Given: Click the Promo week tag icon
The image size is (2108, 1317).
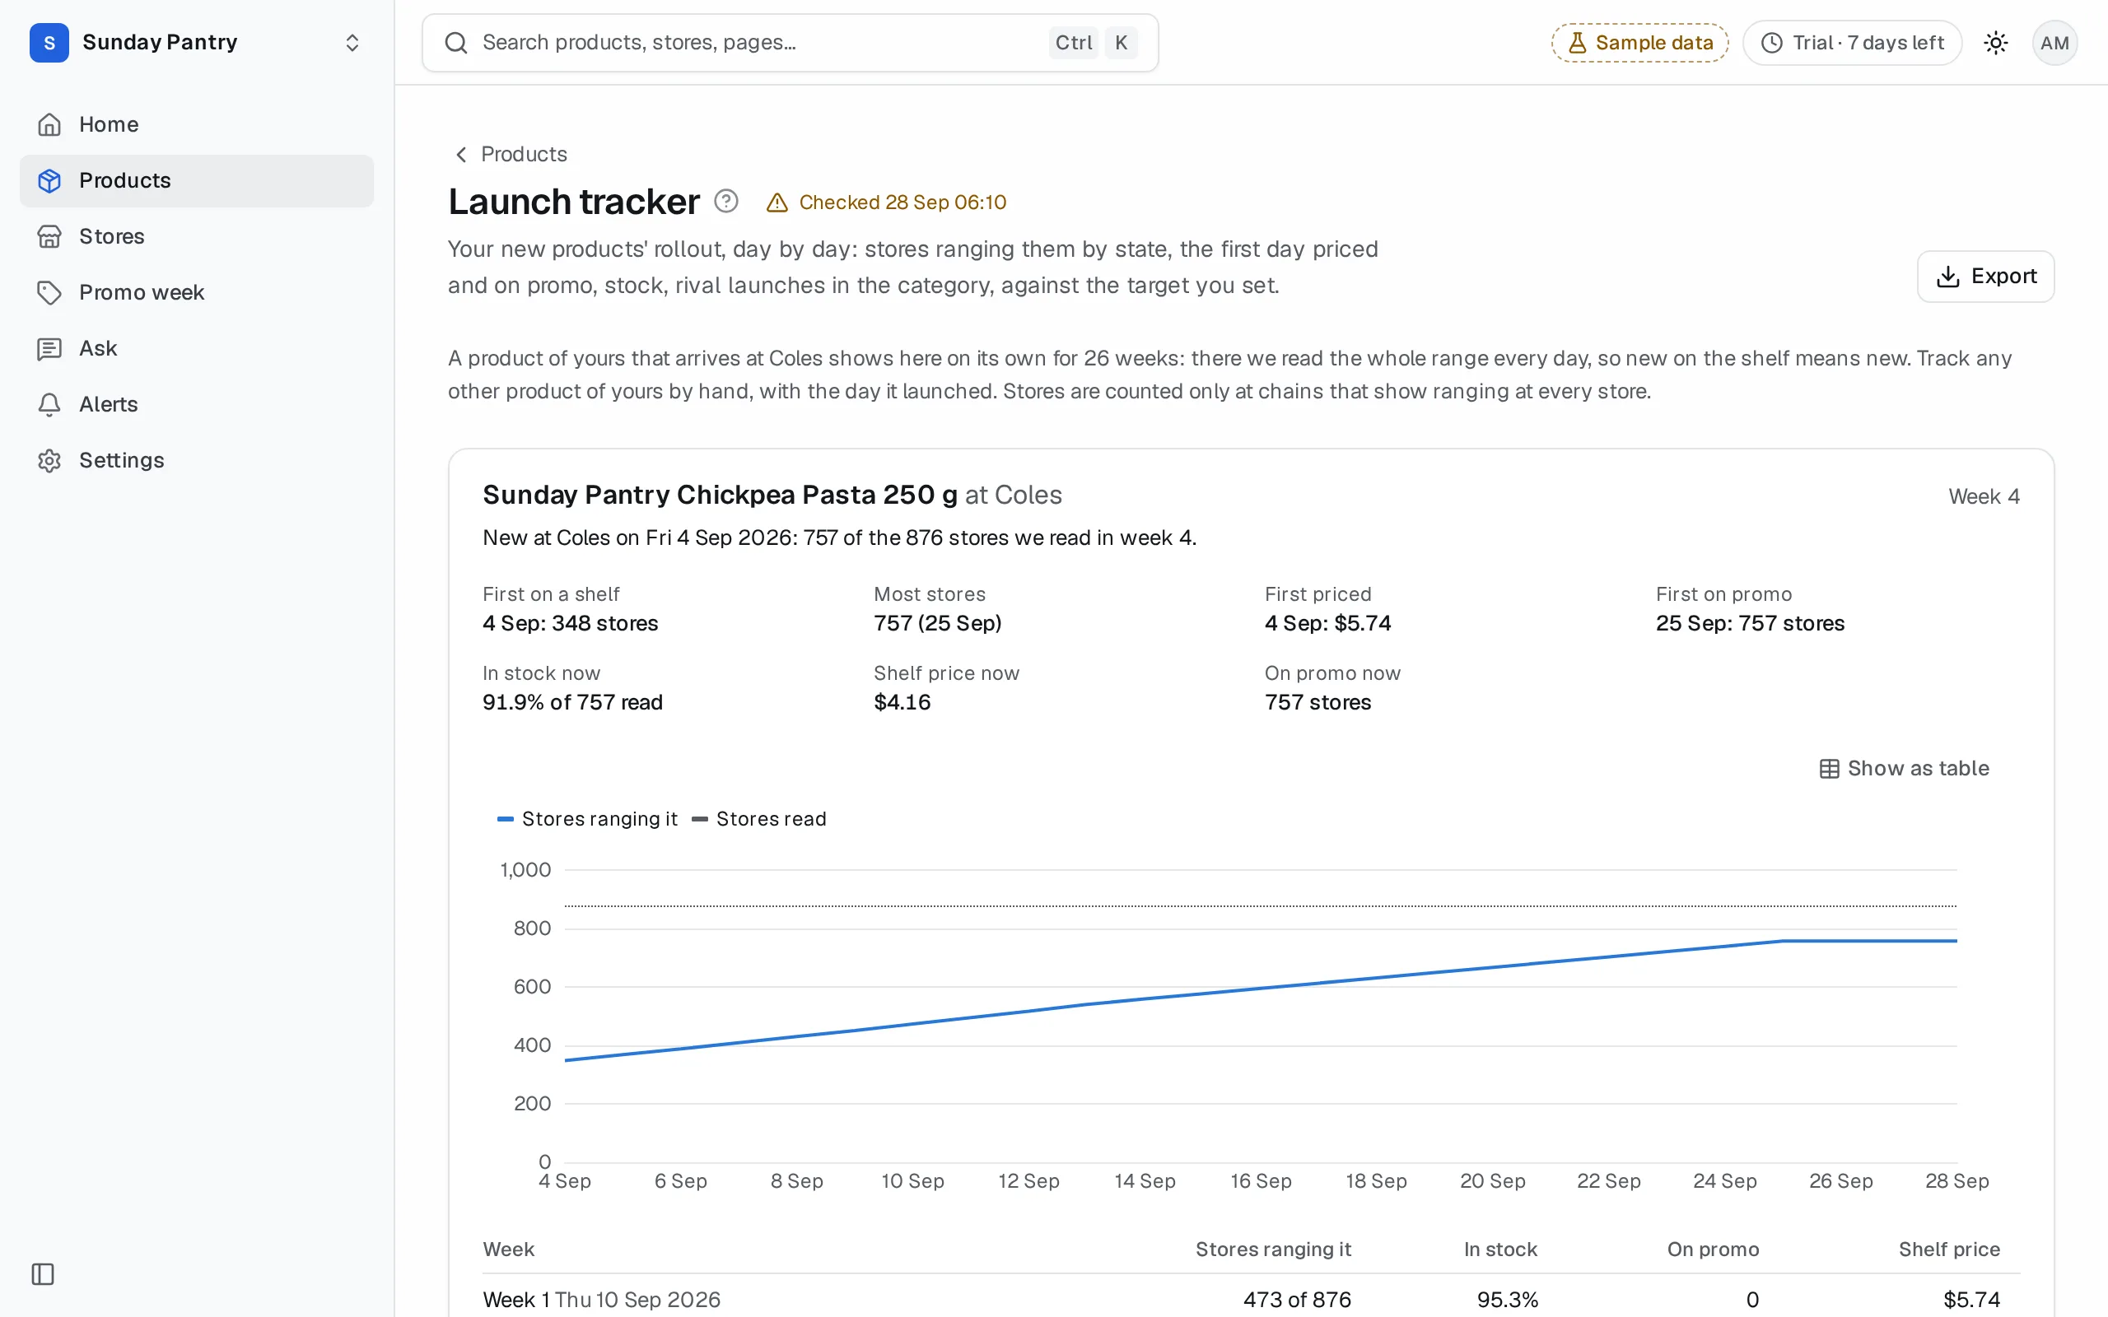Looking at the screenshot, I should pos(49,293).
